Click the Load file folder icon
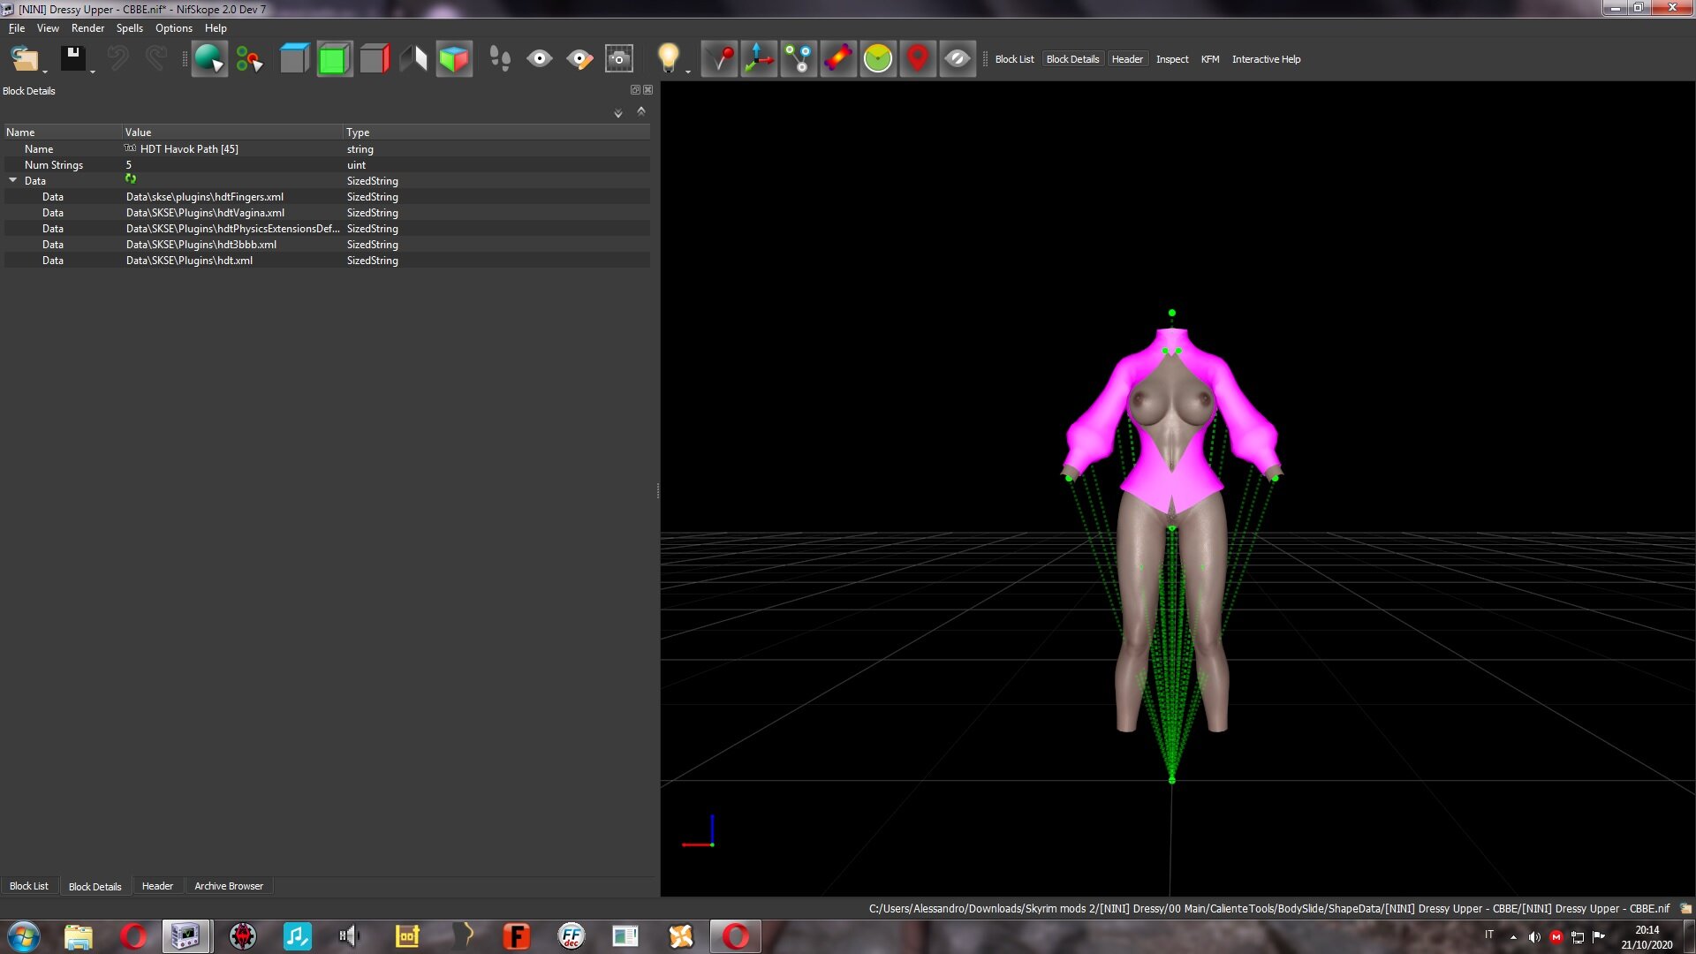The height and width of the screenshot is (954, 1696). pyautogui.click(x=25, y=59)
